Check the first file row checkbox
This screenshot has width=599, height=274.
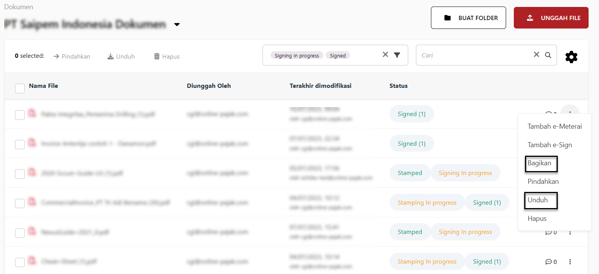pos(20,115)
